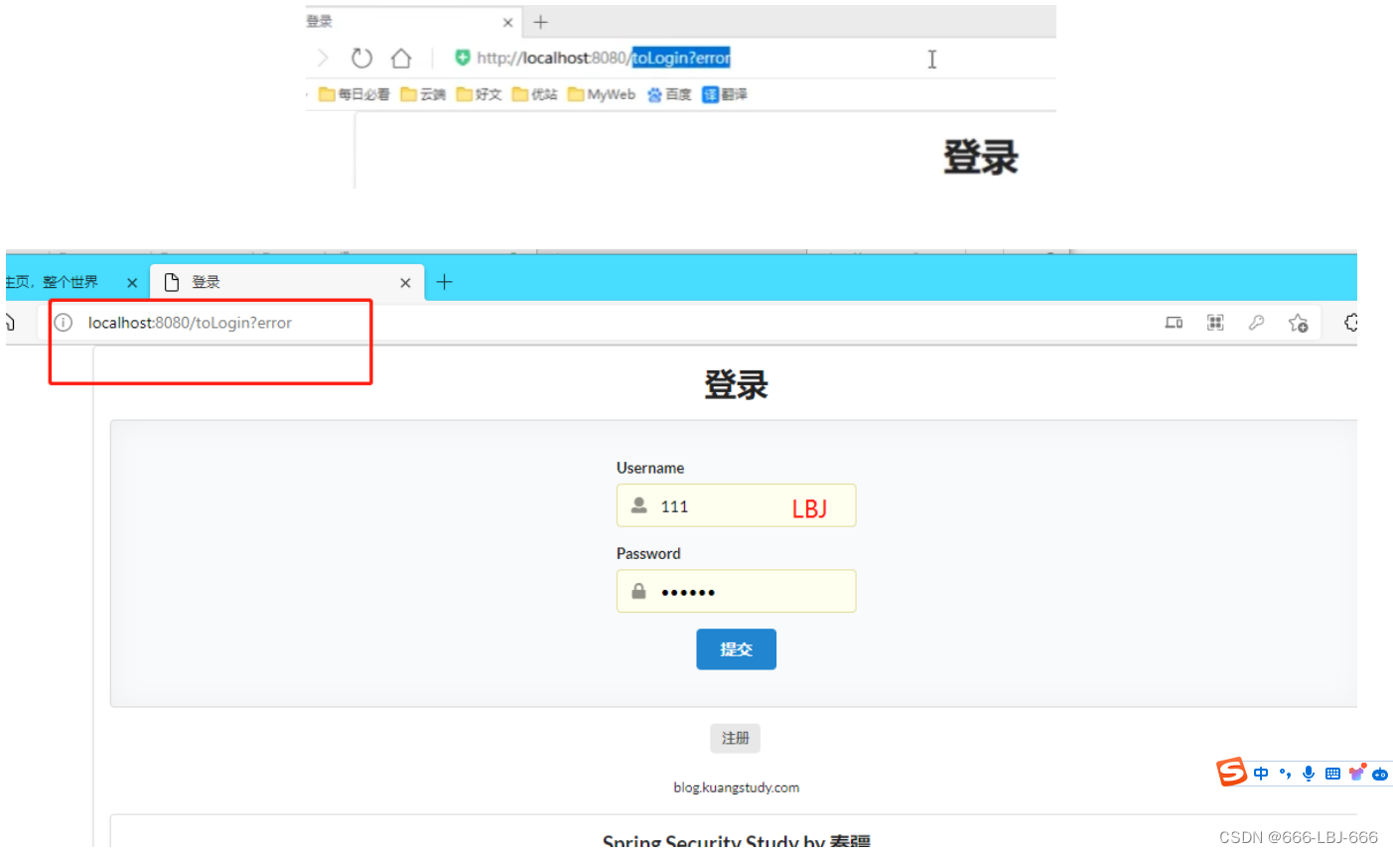Click upper browser address bar URL

[x=604, y=58]
